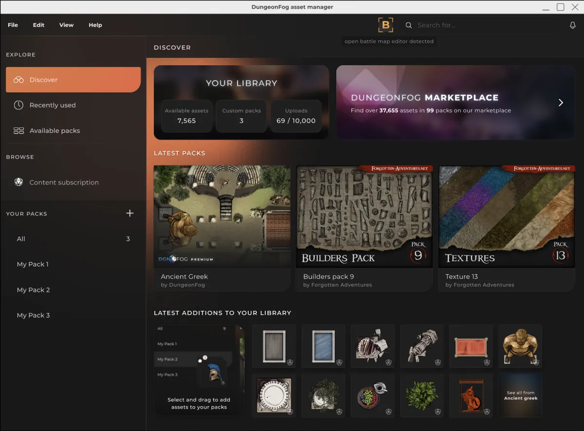Screen dimensions: 584x431
Task: Click the drag-to-add assets tutorial card
Action: (199, 370)
